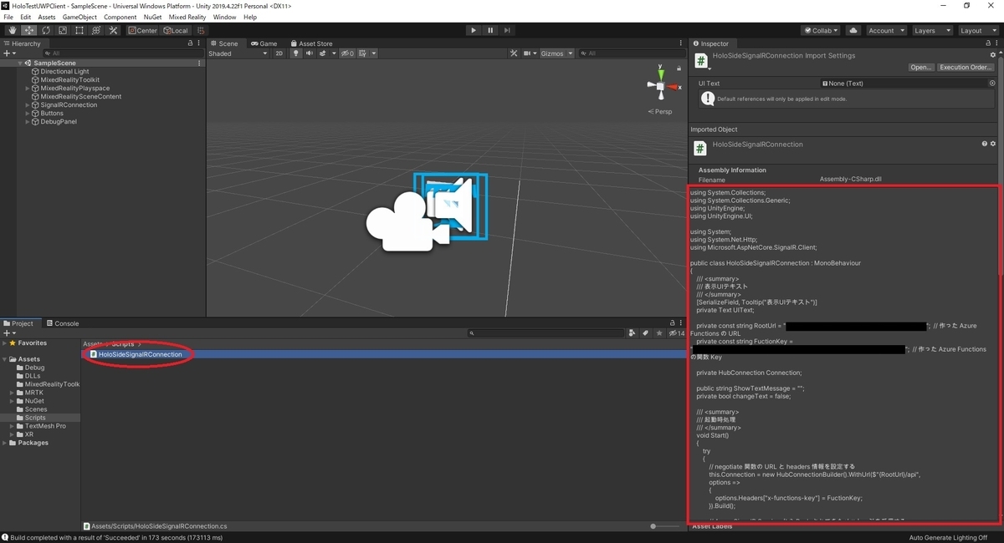Toggle Local handle rotation button
The image size is (1004, 543).
point(176,30)
